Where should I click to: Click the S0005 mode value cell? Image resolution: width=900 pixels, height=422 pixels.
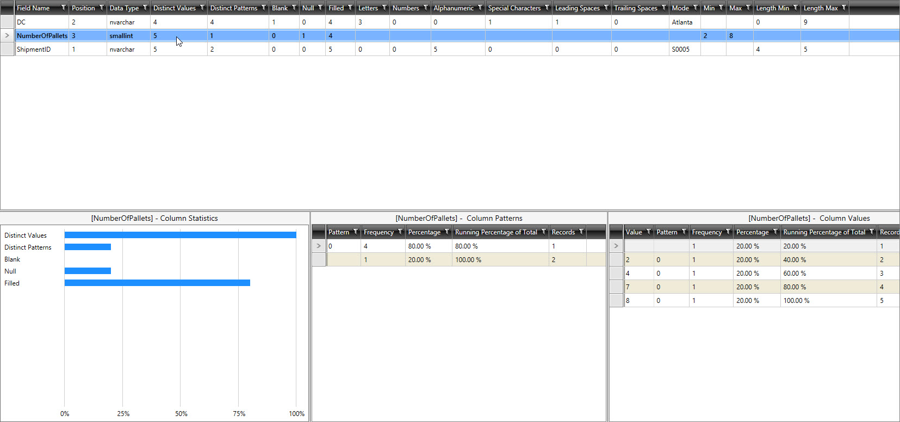685,49
